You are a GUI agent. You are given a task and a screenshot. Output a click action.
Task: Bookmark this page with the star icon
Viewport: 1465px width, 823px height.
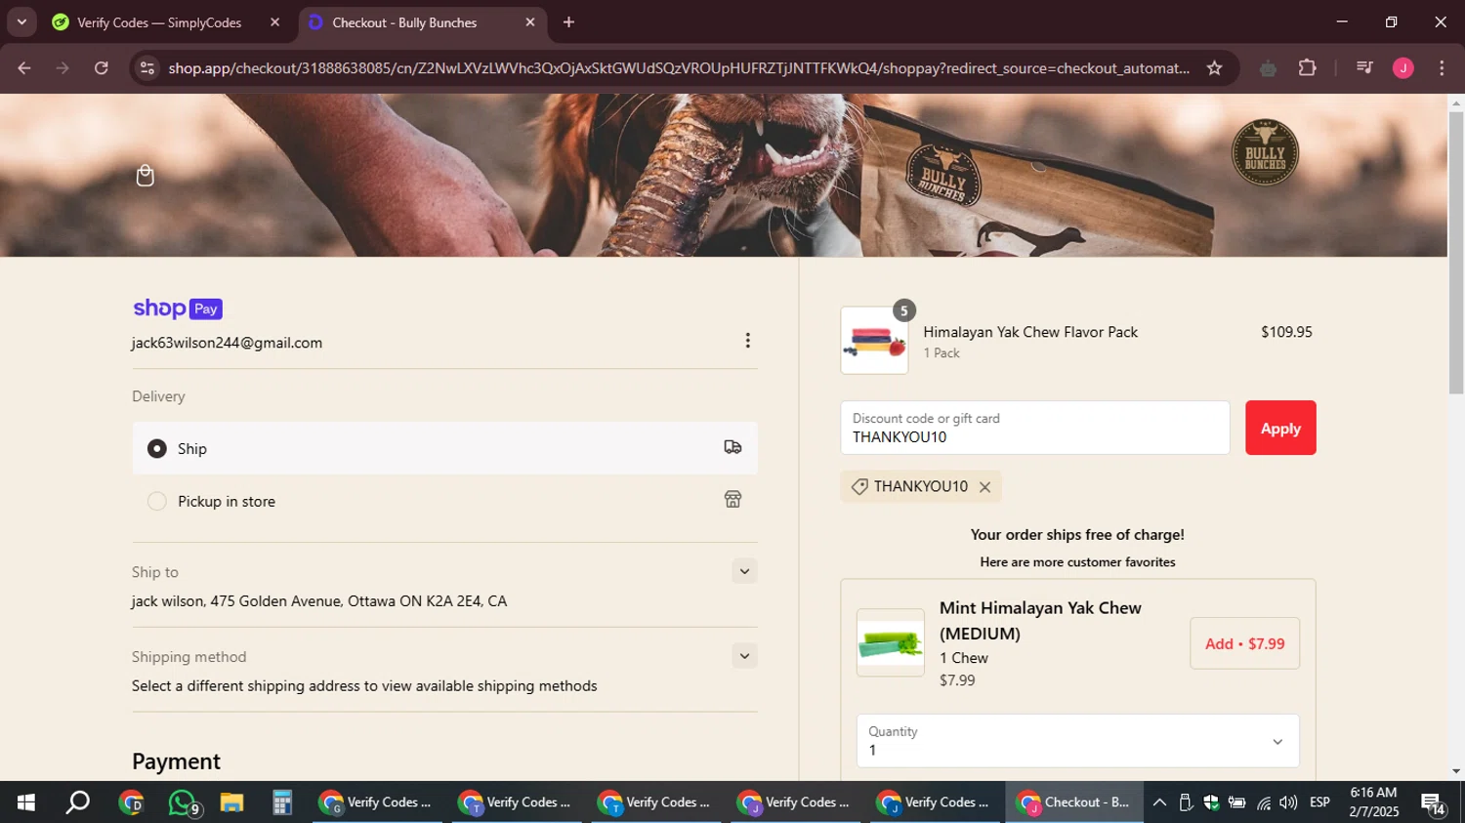[x=1214, y=68]
